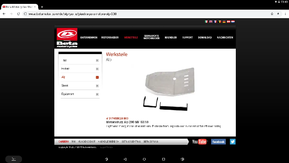Screen dimensions: 289x163
Task: Select the Werksteile page heading
Action: pyautogui.click(x=117, y=54)
